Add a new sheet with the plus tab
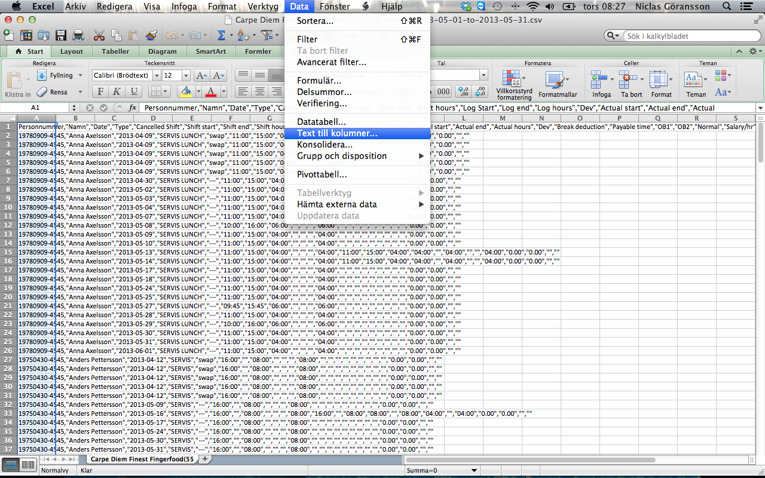The width and height of the screenshot is (765, 478). [x=204, y=459]
